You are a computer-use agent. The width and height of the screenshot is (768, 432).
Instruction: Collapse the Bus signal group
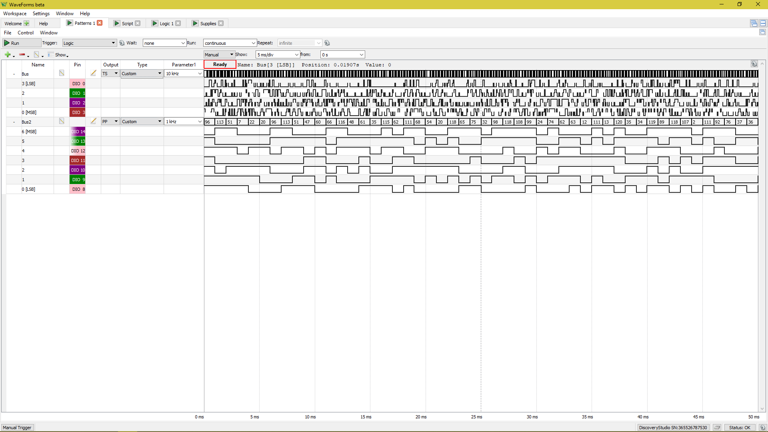(14, 74)
